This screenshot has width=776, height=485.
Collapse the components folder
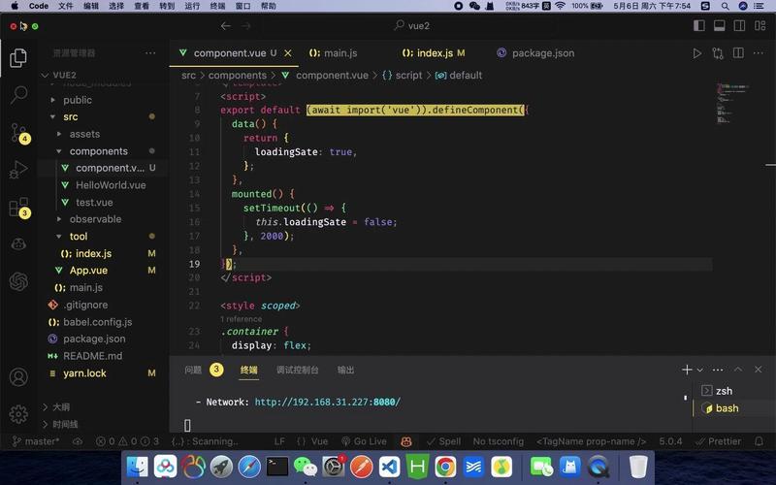(99, 151)
